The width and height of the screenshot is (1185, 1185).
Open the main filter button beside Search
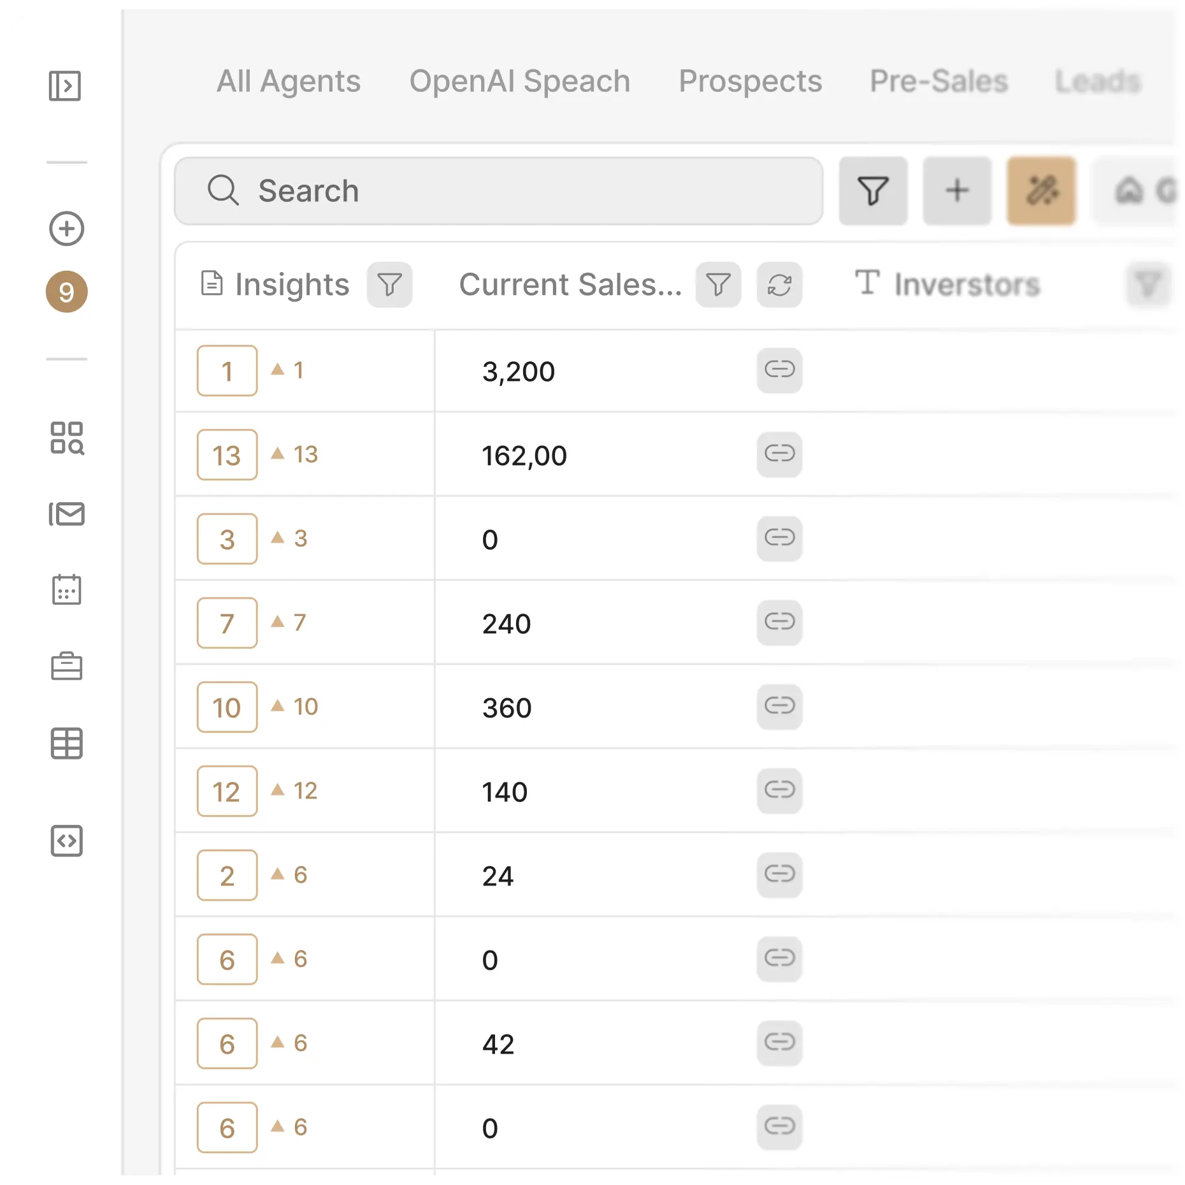pos(873,191)
